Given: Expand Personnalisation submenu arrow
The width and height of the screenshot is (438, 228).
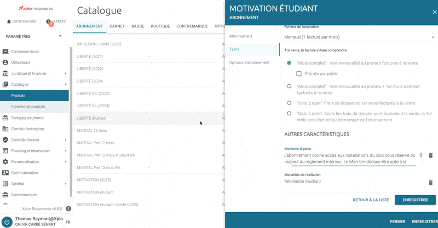Looking at the screenshot, I should click(x=66, y=162).
